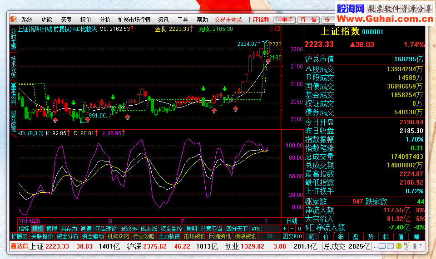Open the 网摘资讯 tab
This screenshot has height=259, width=436.
[220, 236]
